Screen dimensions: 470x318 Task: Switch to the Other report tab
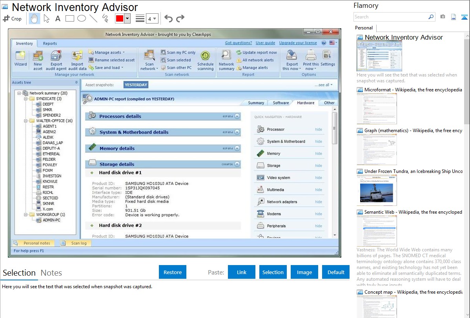pyautogui.click(x=329, y=103)
